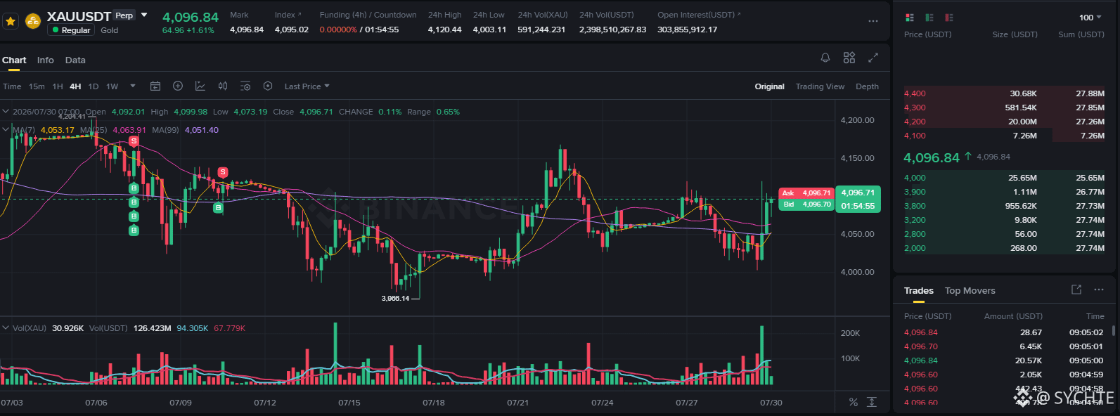Open the Open Interest(USDT) link
The image size is (1120, 416).
pos(699,15)
